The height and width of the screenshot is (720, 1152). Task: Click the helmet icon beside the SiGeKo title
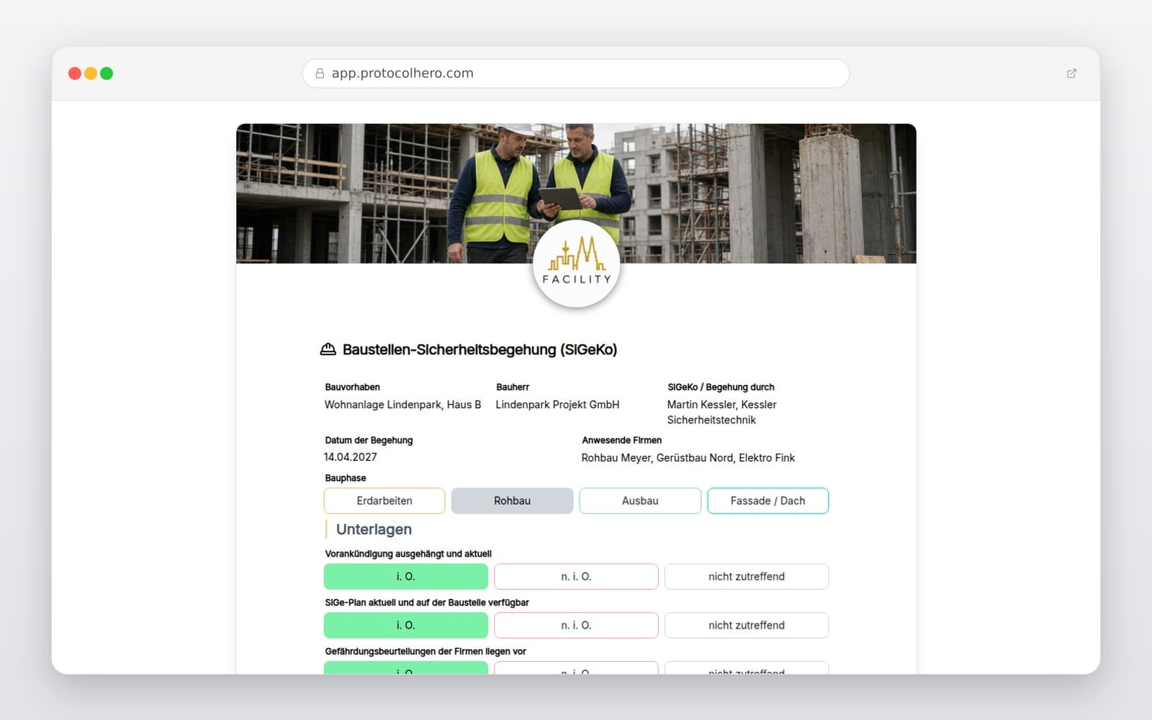pyautogui.click(x=328, y=349)
